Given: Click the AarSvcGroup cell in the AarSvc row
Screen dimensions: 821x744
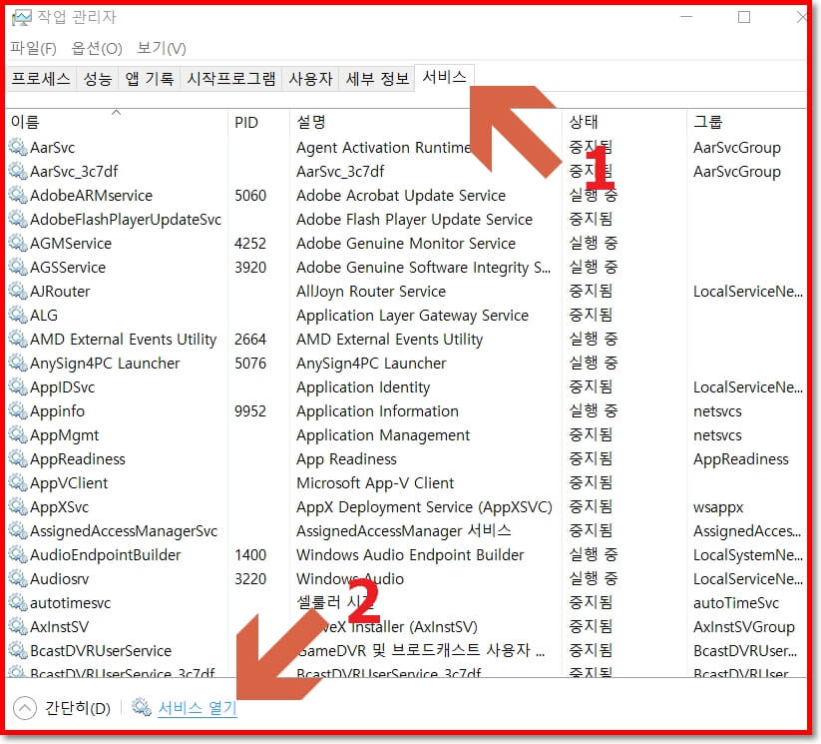Looking at the screenshot, I should click(x=736, y=148).
